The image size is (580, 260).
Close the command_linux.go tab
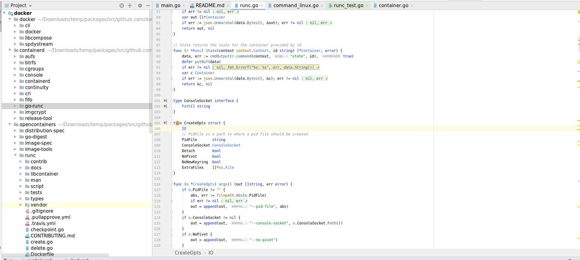pos(322,5)
